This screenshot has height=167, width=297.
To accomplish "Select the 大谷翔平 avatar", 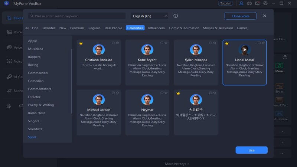I will pyautogui.click(x=196, y=99).
